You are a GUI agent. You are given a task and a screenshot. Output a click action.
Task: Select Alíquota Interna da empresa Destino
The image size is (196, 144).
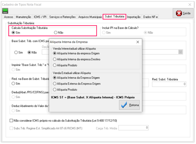click(x=55, y=59)
